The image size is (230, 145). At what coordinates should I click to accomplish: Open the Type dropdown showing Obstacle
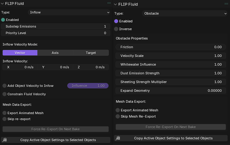tap(185, 13)
